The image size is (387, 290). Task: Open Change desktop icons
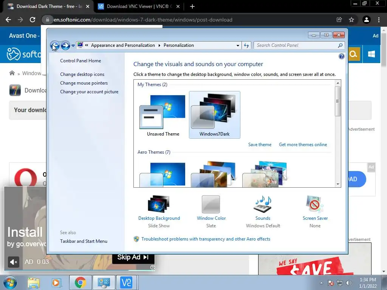(x=82, y=74)
